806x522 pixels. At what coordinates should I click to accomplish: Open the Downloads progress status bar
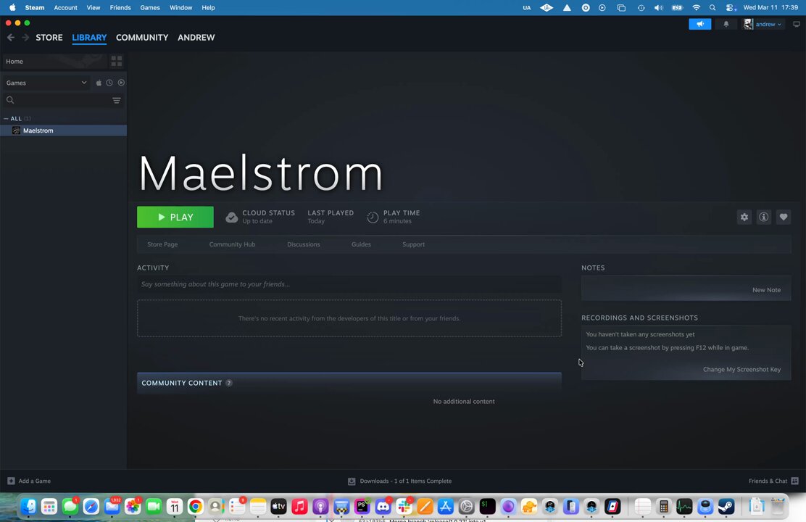400,481
